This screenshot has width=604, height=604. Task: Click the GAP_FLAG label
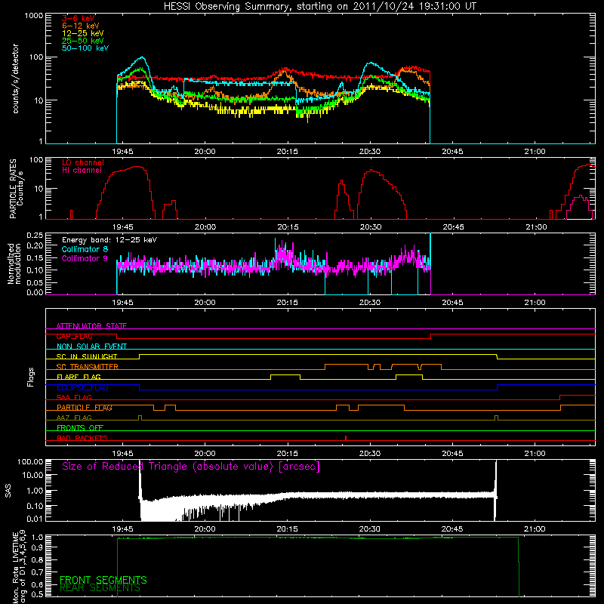point(74,336)
